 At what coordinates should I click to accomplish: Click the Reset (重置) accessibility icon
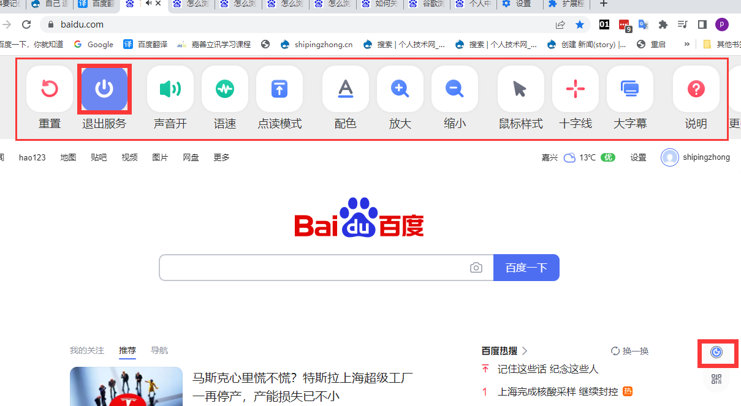click(50, 89)
